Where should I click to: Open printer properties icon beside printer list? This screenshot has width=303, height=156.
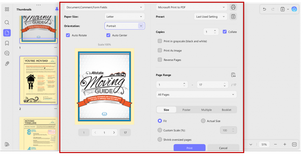tap(233, 7)
